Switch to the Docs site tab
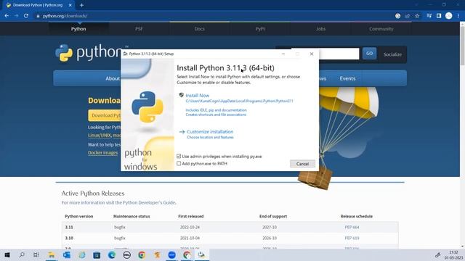Viewport: 465px width, 261px height. click(200, 29)
